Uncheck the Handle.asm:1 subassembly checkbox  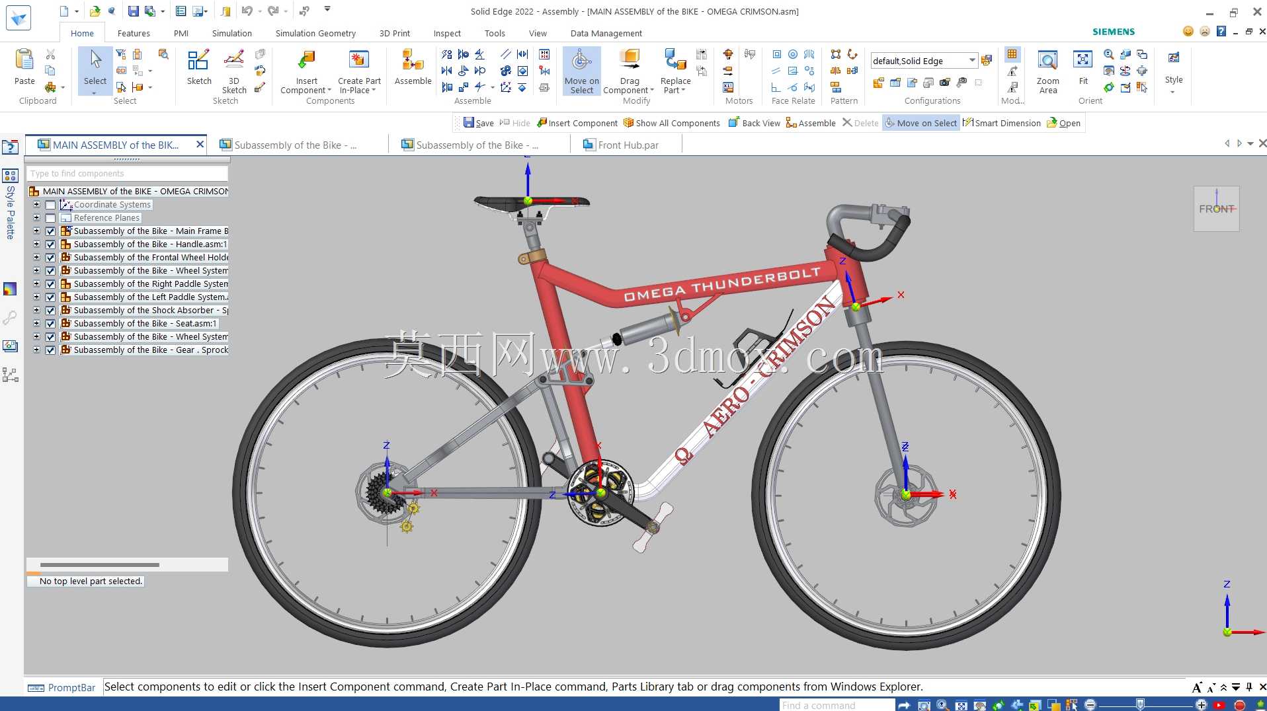50,244
